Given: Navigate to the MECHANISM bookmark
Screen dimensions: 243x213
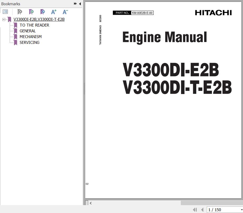Looking at the screenshot, I should 30,37.
